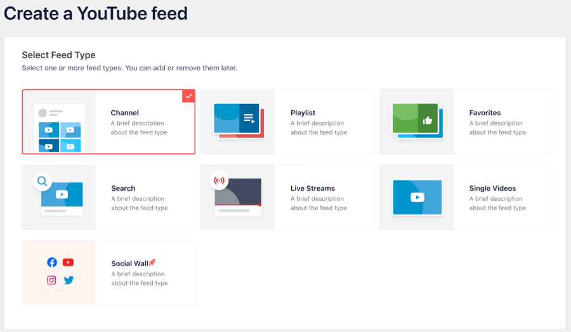Select the Playlist feed type label
This screenshot has width=571, height=332.
coord(303,113)
